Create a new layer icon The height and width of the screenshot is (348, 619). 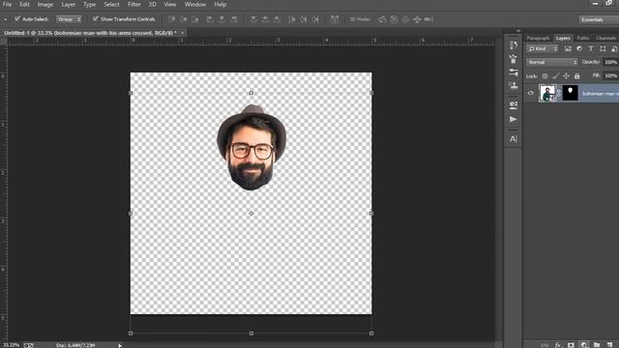(x=609, y=345)
